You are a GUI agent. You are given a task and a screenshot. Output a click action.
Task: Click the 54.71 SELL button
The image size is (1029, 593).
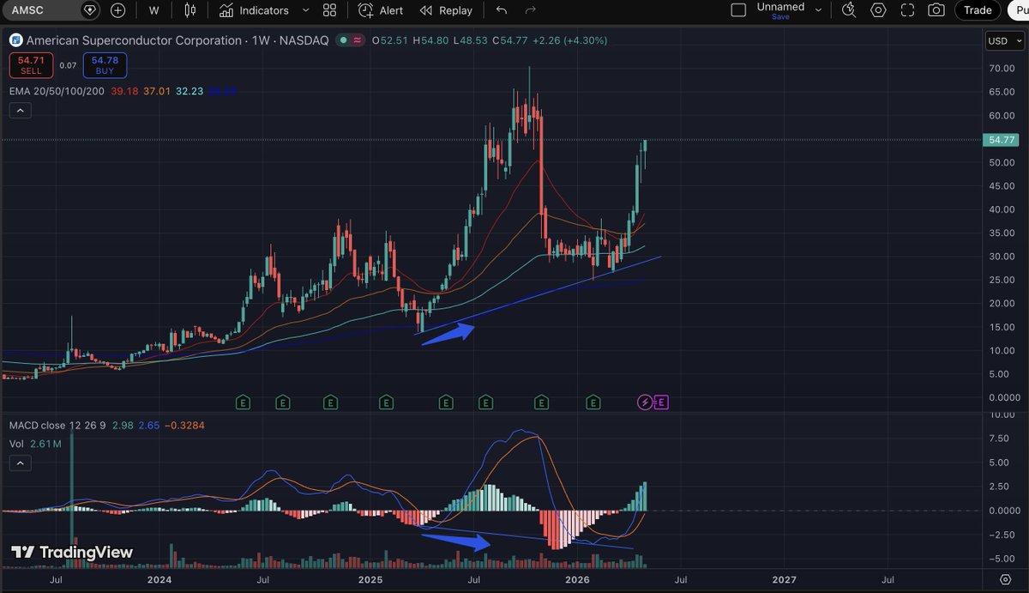click(x=31, y=65)
